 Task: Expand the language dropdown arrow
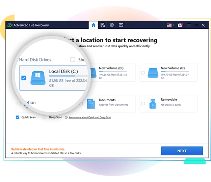click(174, 25)
